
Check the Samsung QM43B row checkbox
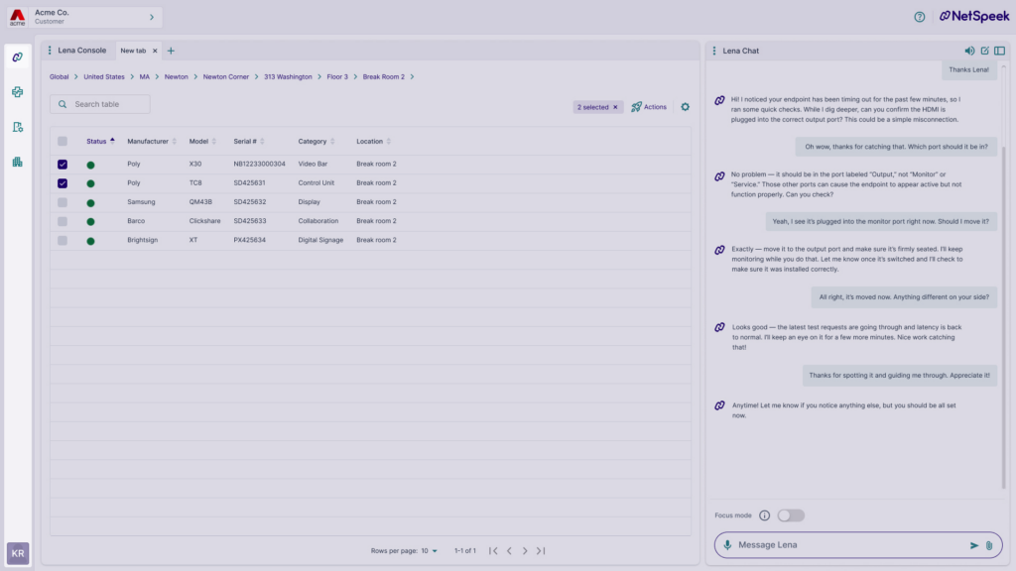pyautogui.click(x=63, y=202)
